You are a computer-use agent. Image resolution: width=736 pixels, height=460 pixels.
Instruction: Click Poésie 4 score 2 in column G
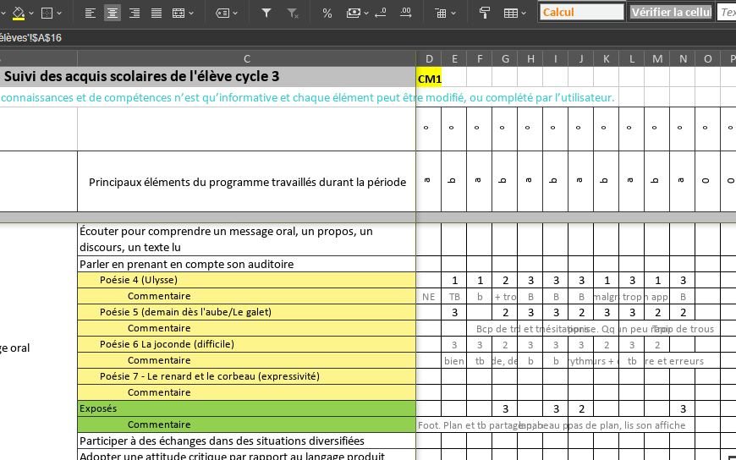[505, 280]
